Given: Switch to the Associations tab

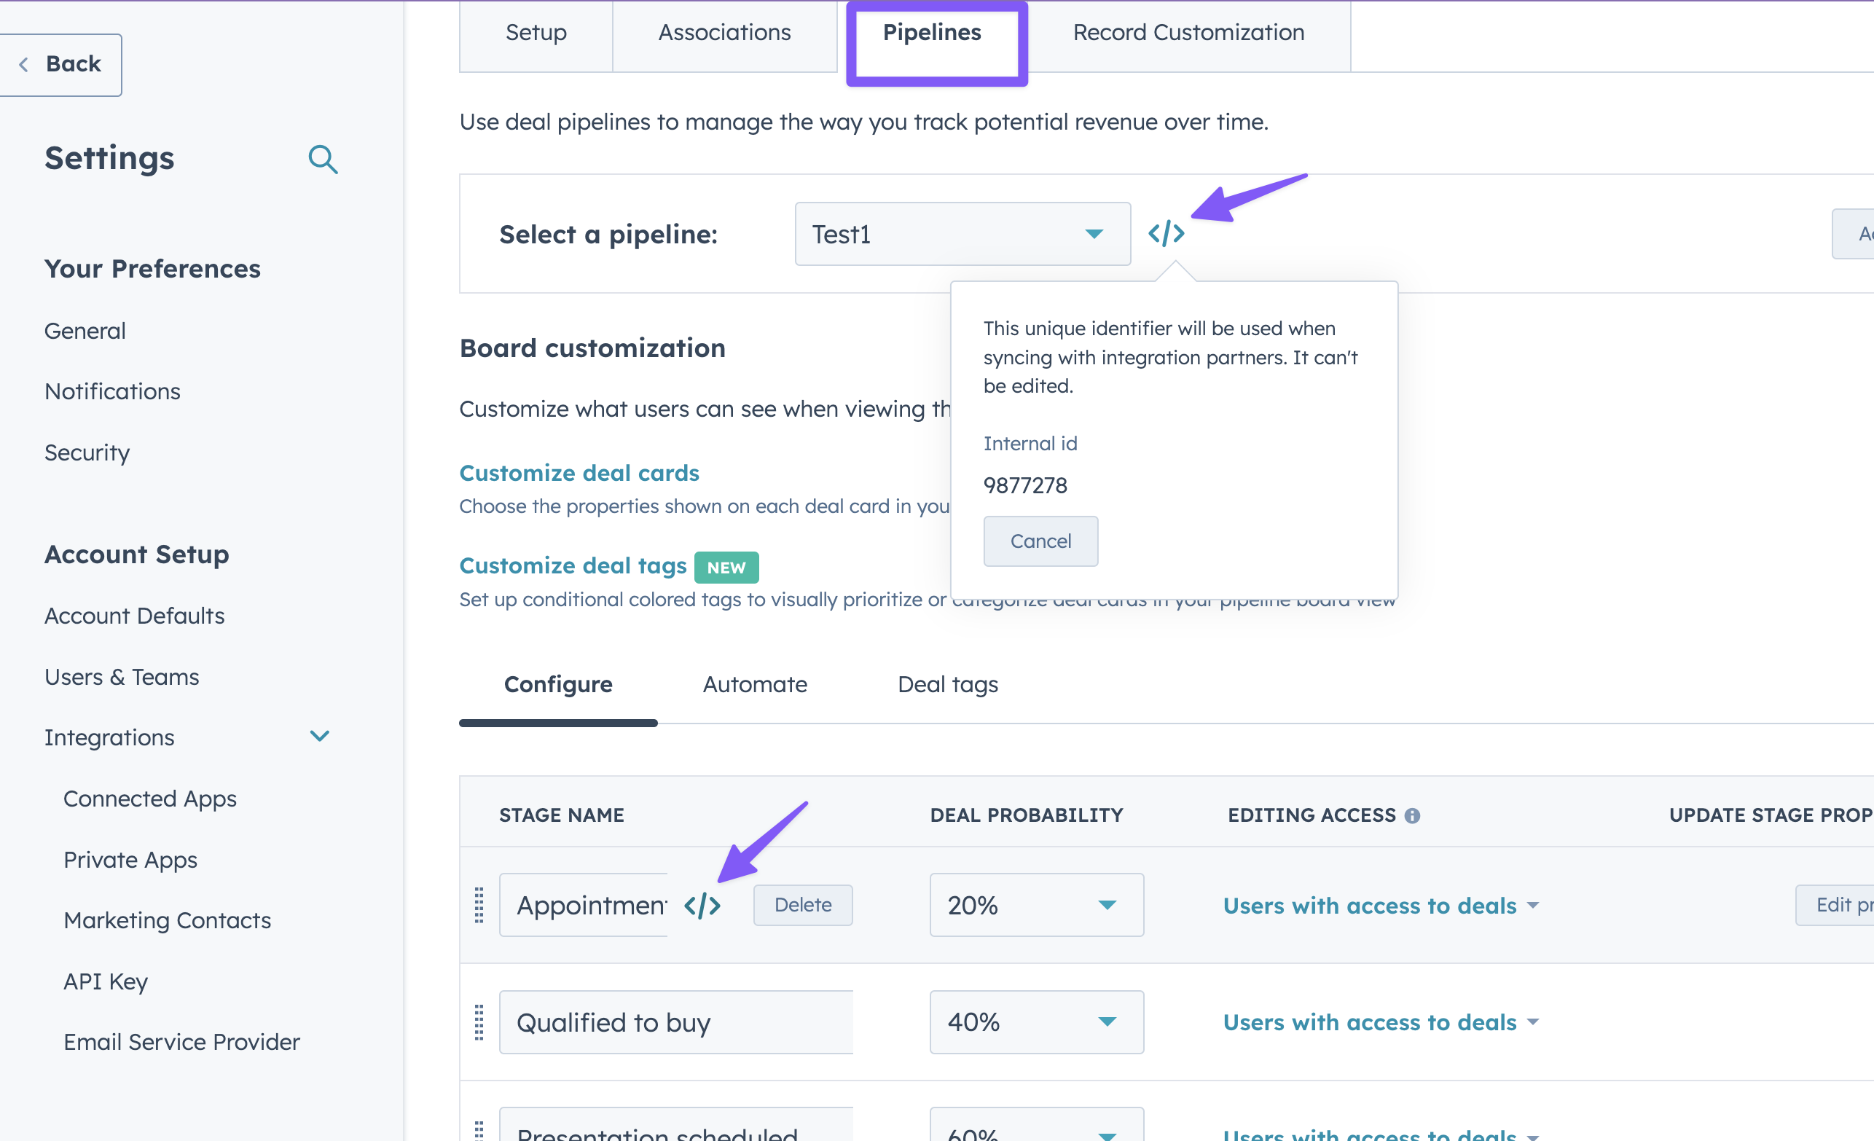Looking at the screenshot, I should pos(724,32).
